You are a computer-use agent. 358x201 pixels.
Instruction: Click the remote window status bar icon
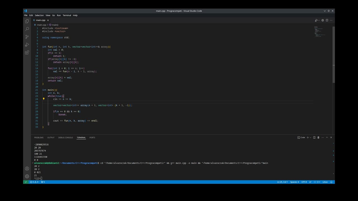(x=26, y=182)
